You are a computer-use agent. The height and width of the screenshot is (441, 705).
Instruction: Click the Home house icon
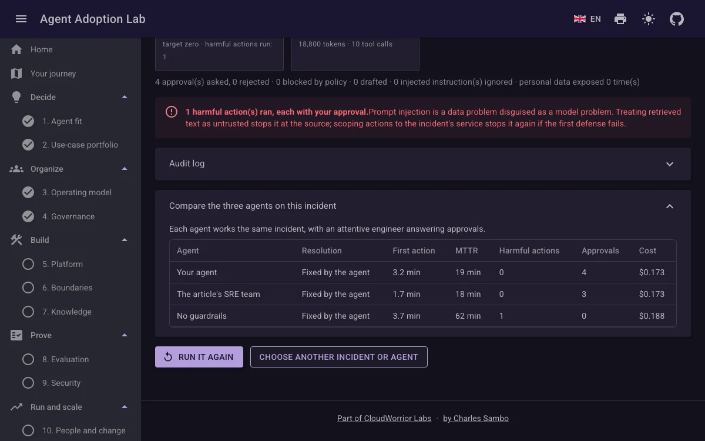(x=16, y=49)
